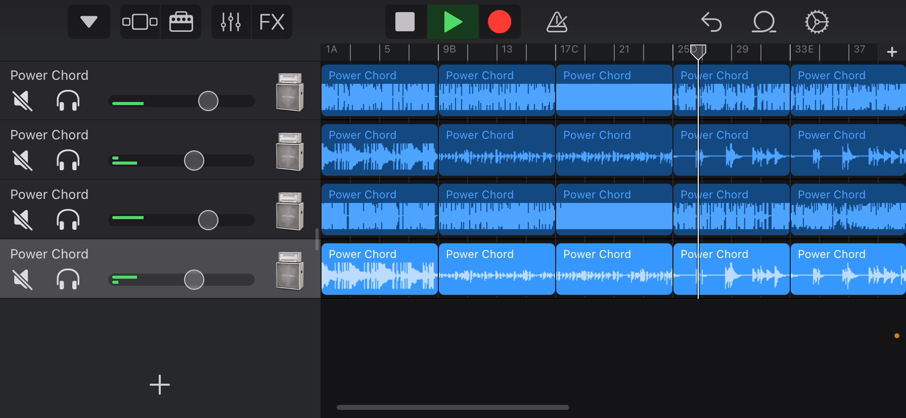Select third track's region at section 33E
Image resolution: width=906 pixels, height=418 pixels.
[848, 210]
